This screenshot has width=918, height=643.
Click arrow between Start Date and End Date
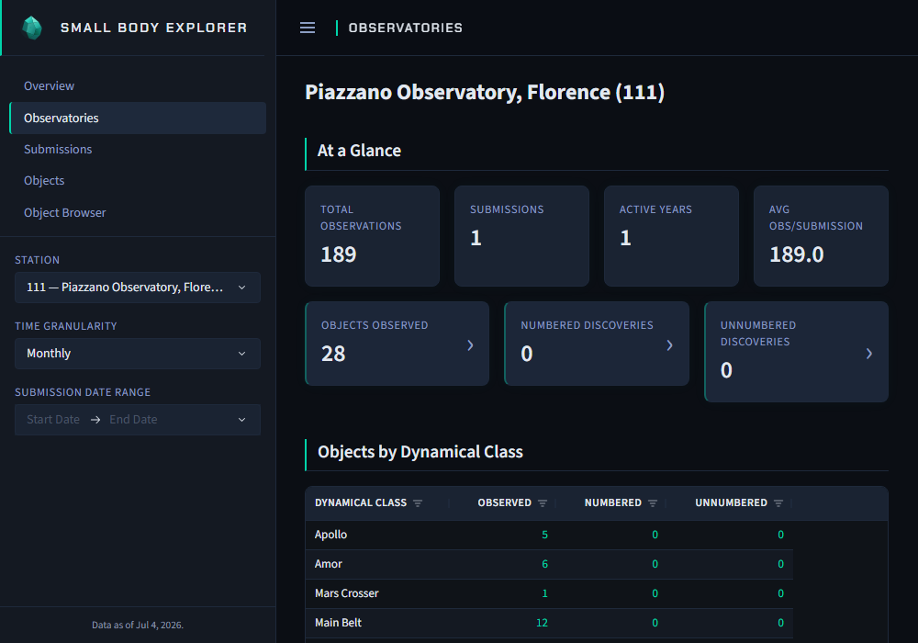click(95, 420)
